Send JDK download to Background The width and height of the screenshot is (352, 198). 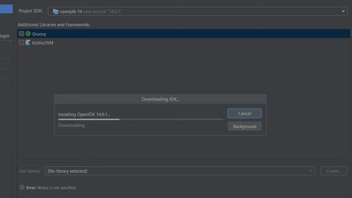click(x=245, y=127)
